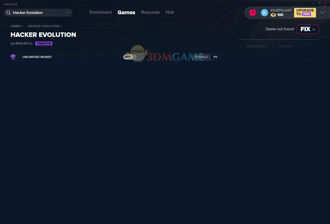Click the Game not found status text

click(x=280, y=29)
